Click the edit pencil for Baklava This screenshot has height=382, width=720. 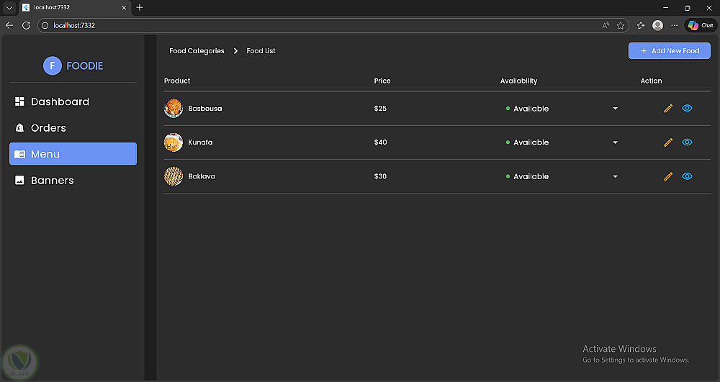click(x=668, y=176)
